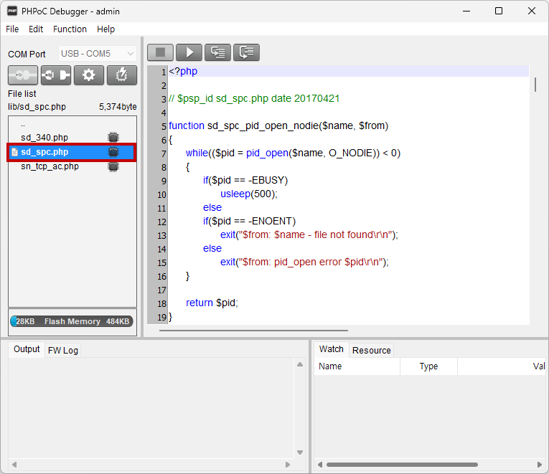Click the document icon of sd_spc.php
This screenshot has height=474, width=549.
[14, 152]
